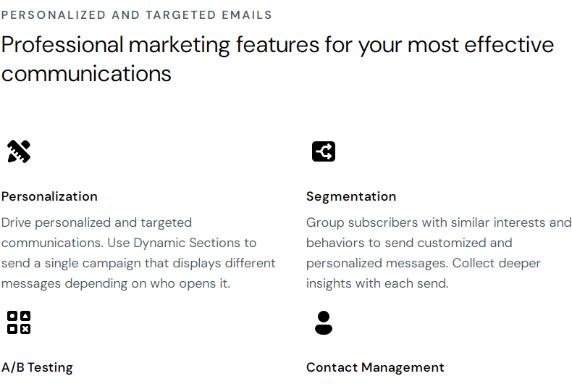This screenshot has width=572, height=384.
Task: Open the Contact Management heading
Action: [375, 367]
